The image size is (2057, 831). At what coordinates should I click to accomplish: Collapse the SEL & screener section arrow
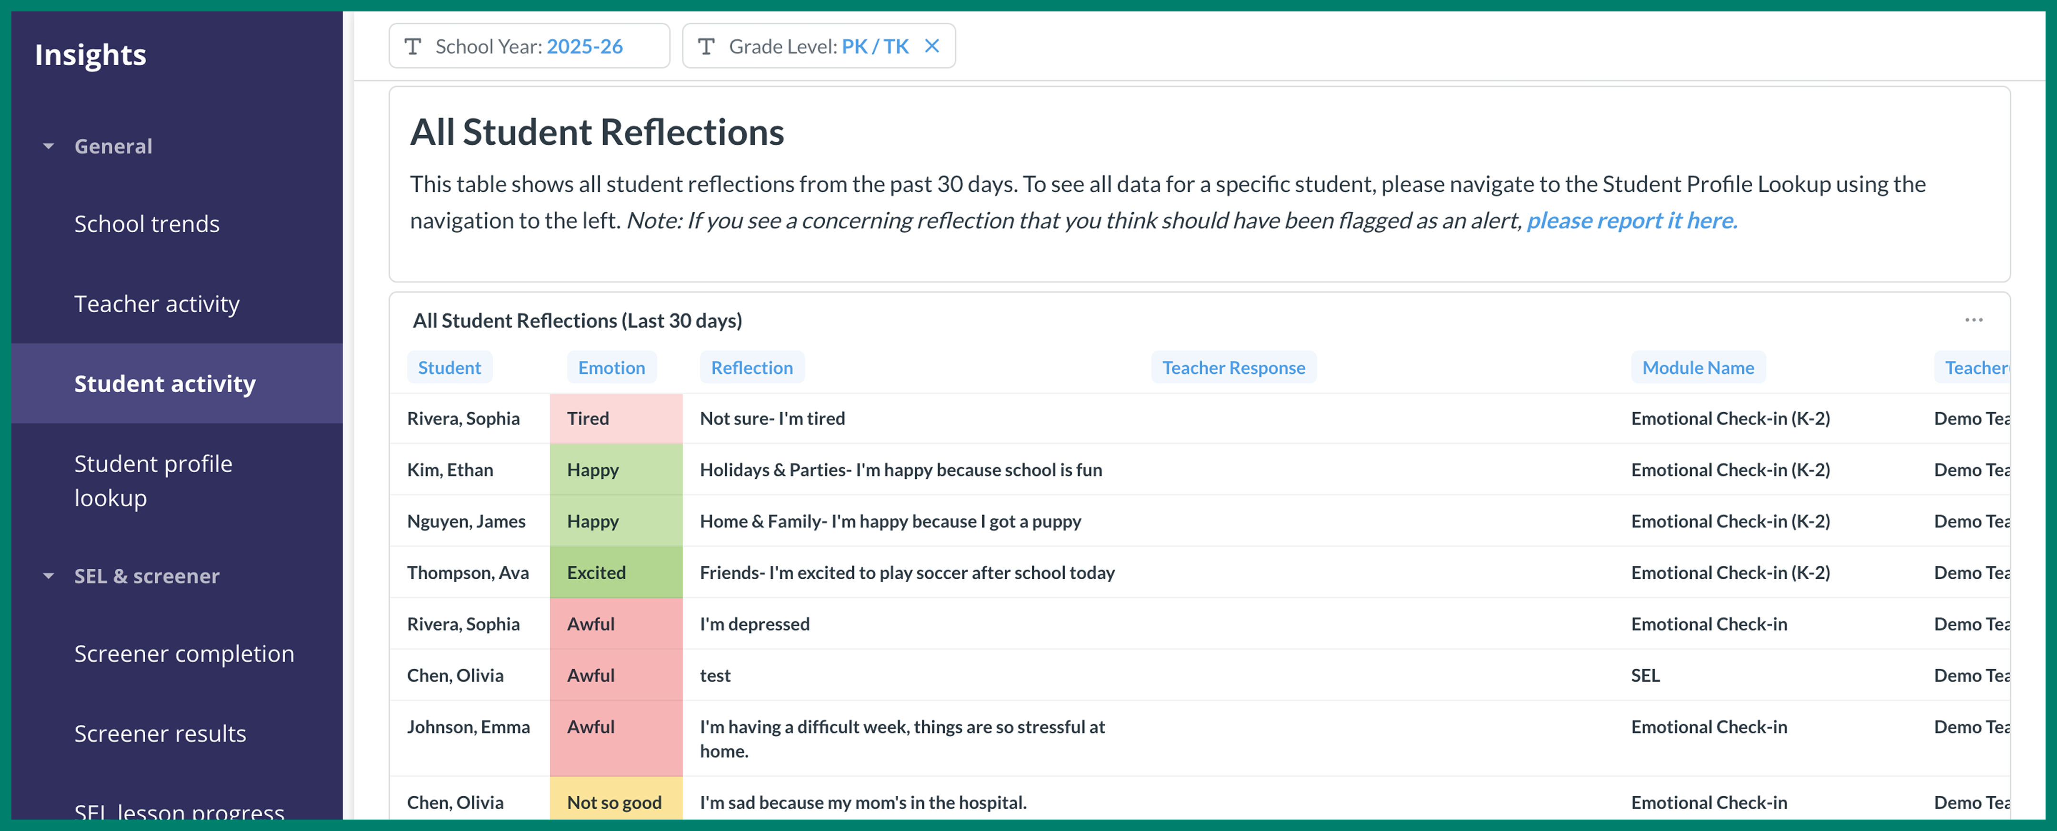(49, 575)
